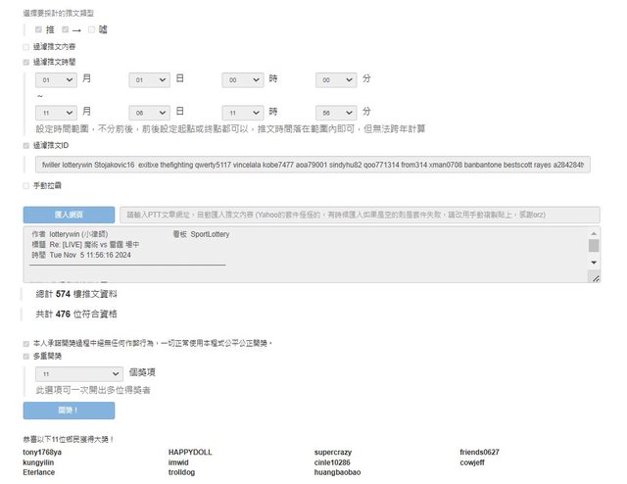
Task: Enable the 過濾推文內容 filter checkbox
Action: coord(26,46)
